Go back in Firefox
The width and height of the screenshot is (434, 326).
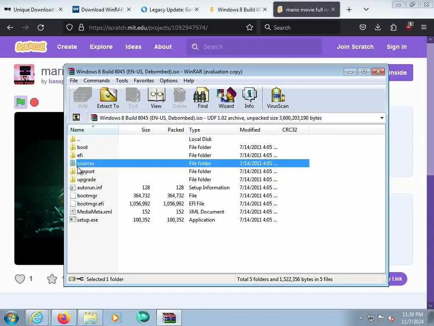(10, 28)
